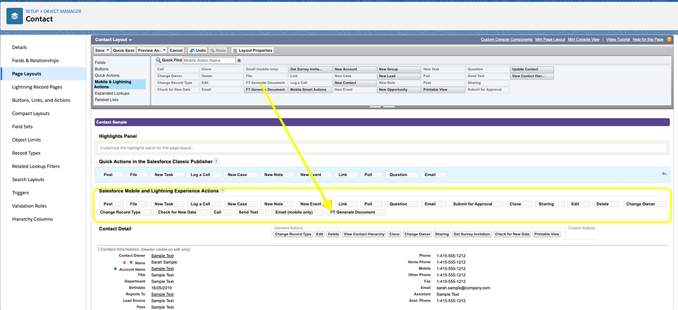
Task: Open Mini Page Layout link
Action: pos(550,40)
